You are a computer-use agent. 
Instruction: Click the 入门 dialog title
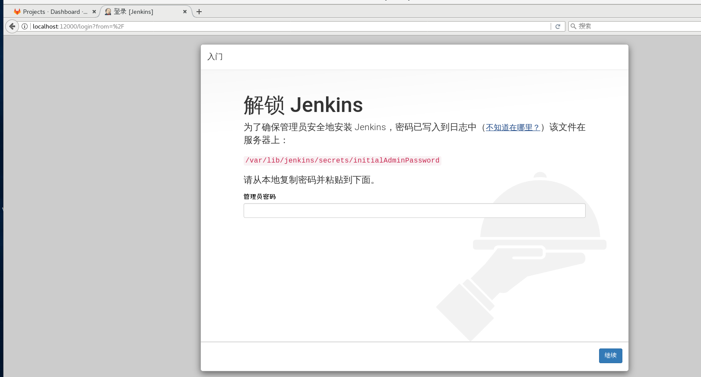pos(215,57)
